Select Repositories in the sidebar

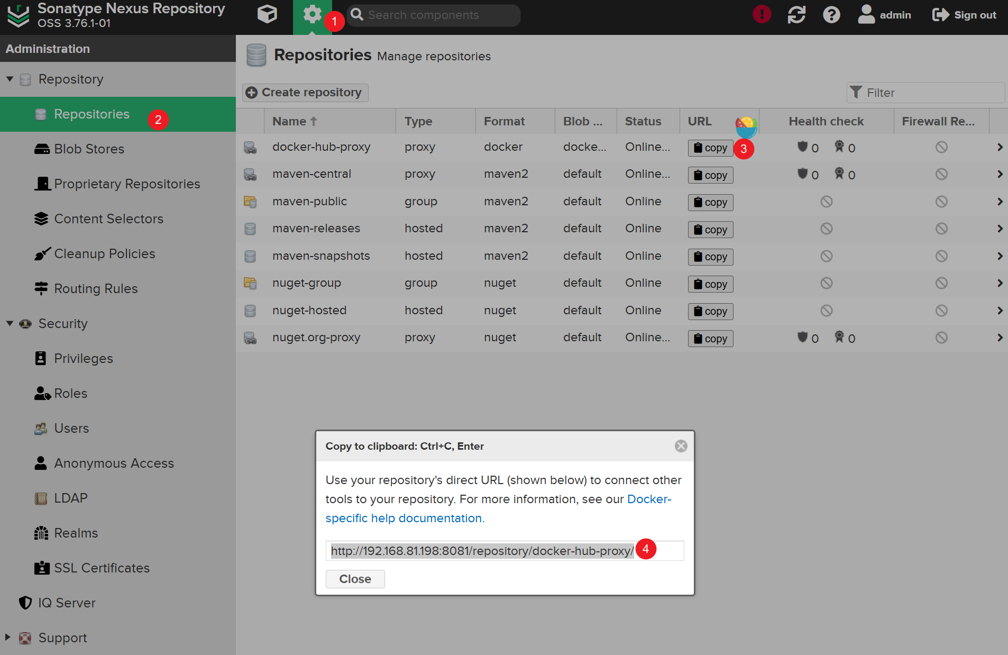(x=118, y=114)
